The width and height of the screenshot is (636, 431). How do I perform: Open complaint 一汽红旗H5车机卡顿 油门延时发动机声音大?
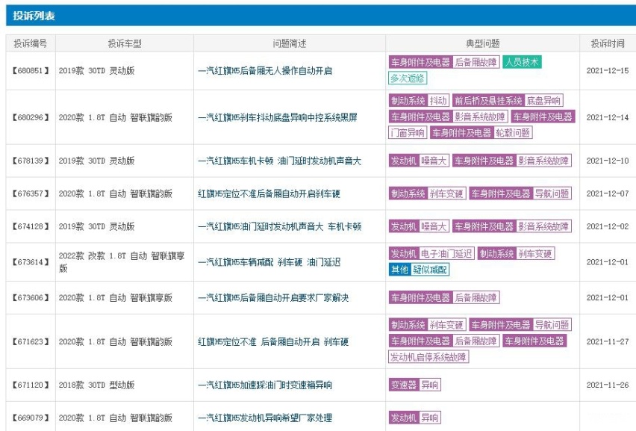(279, 161)
